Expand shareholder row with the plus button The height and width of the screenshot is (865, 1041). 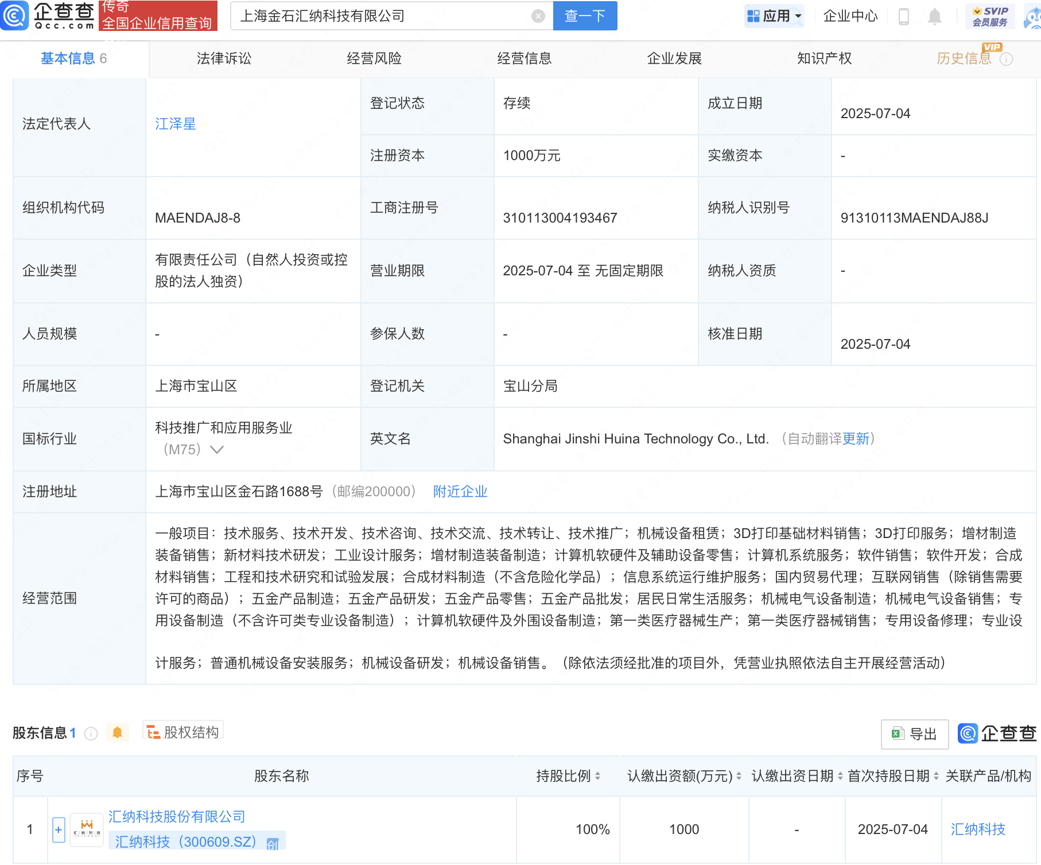tap(59, 829)
